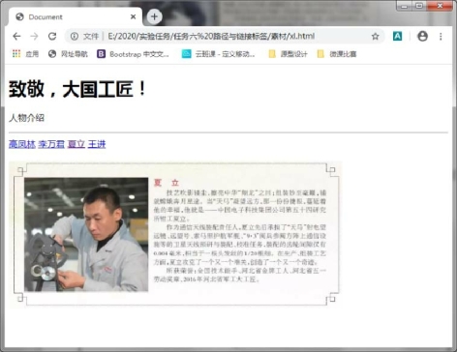Click the 夏立 worker photo

pyautogui.click(x=86, y=234)
